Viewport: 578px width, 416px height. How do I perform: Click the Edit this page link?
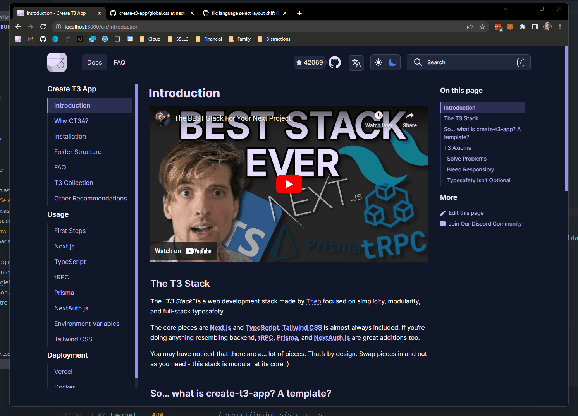point(462,213)
